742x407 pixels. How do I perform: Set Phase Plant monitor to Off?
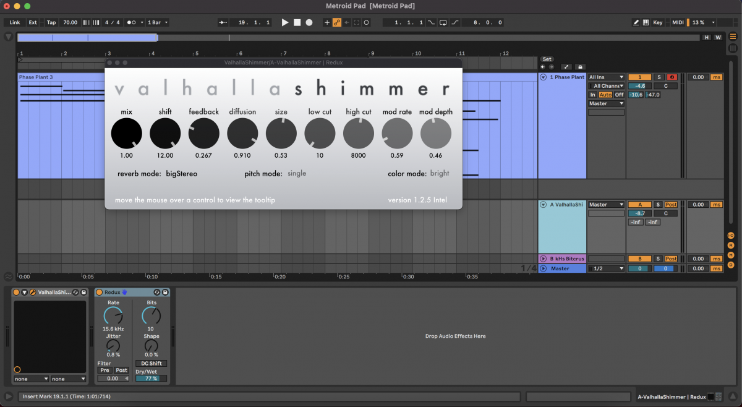619,95
